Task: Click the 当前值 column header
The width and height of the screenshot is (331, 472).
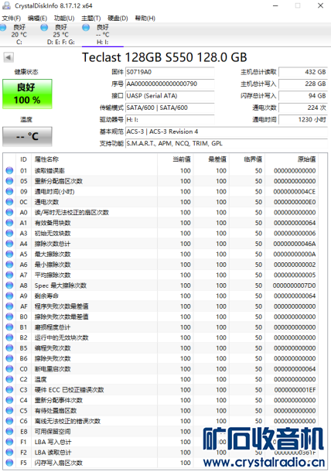Action: click(175, 159)
